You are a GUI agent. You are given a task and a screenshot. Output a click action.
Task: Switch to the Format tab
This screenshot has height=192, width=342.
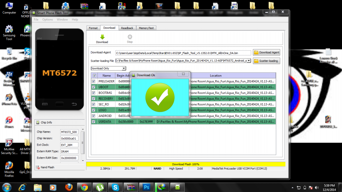pos(93,28)
